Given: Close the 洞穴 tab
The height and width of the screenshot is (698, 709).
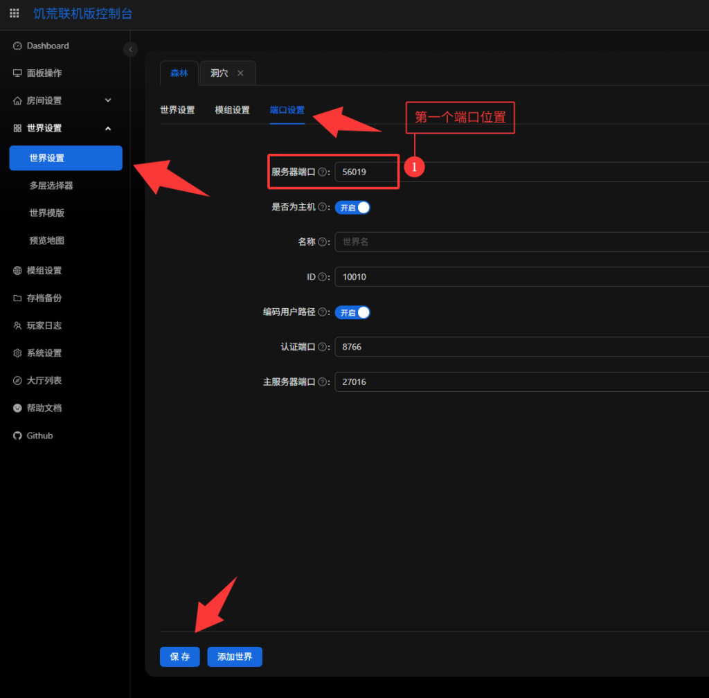Looking at the screenshot, I should pos(241,73).
